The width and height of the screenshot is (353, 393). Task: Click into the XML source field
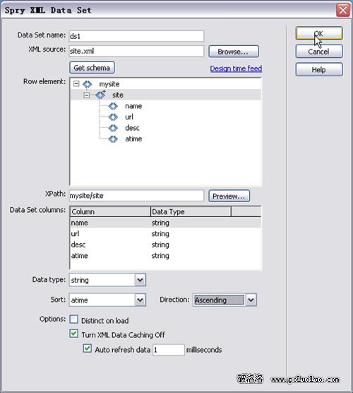pyautogui.click(x=136, y=51)
